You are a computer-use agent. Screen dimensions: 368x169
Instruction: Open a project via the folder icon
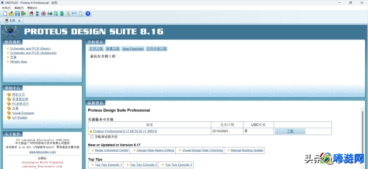click(x=11, y=14)
